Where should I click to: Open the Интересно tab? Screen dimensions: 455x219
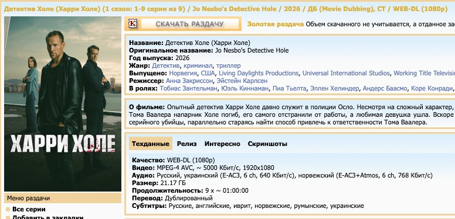pos(222,144)
